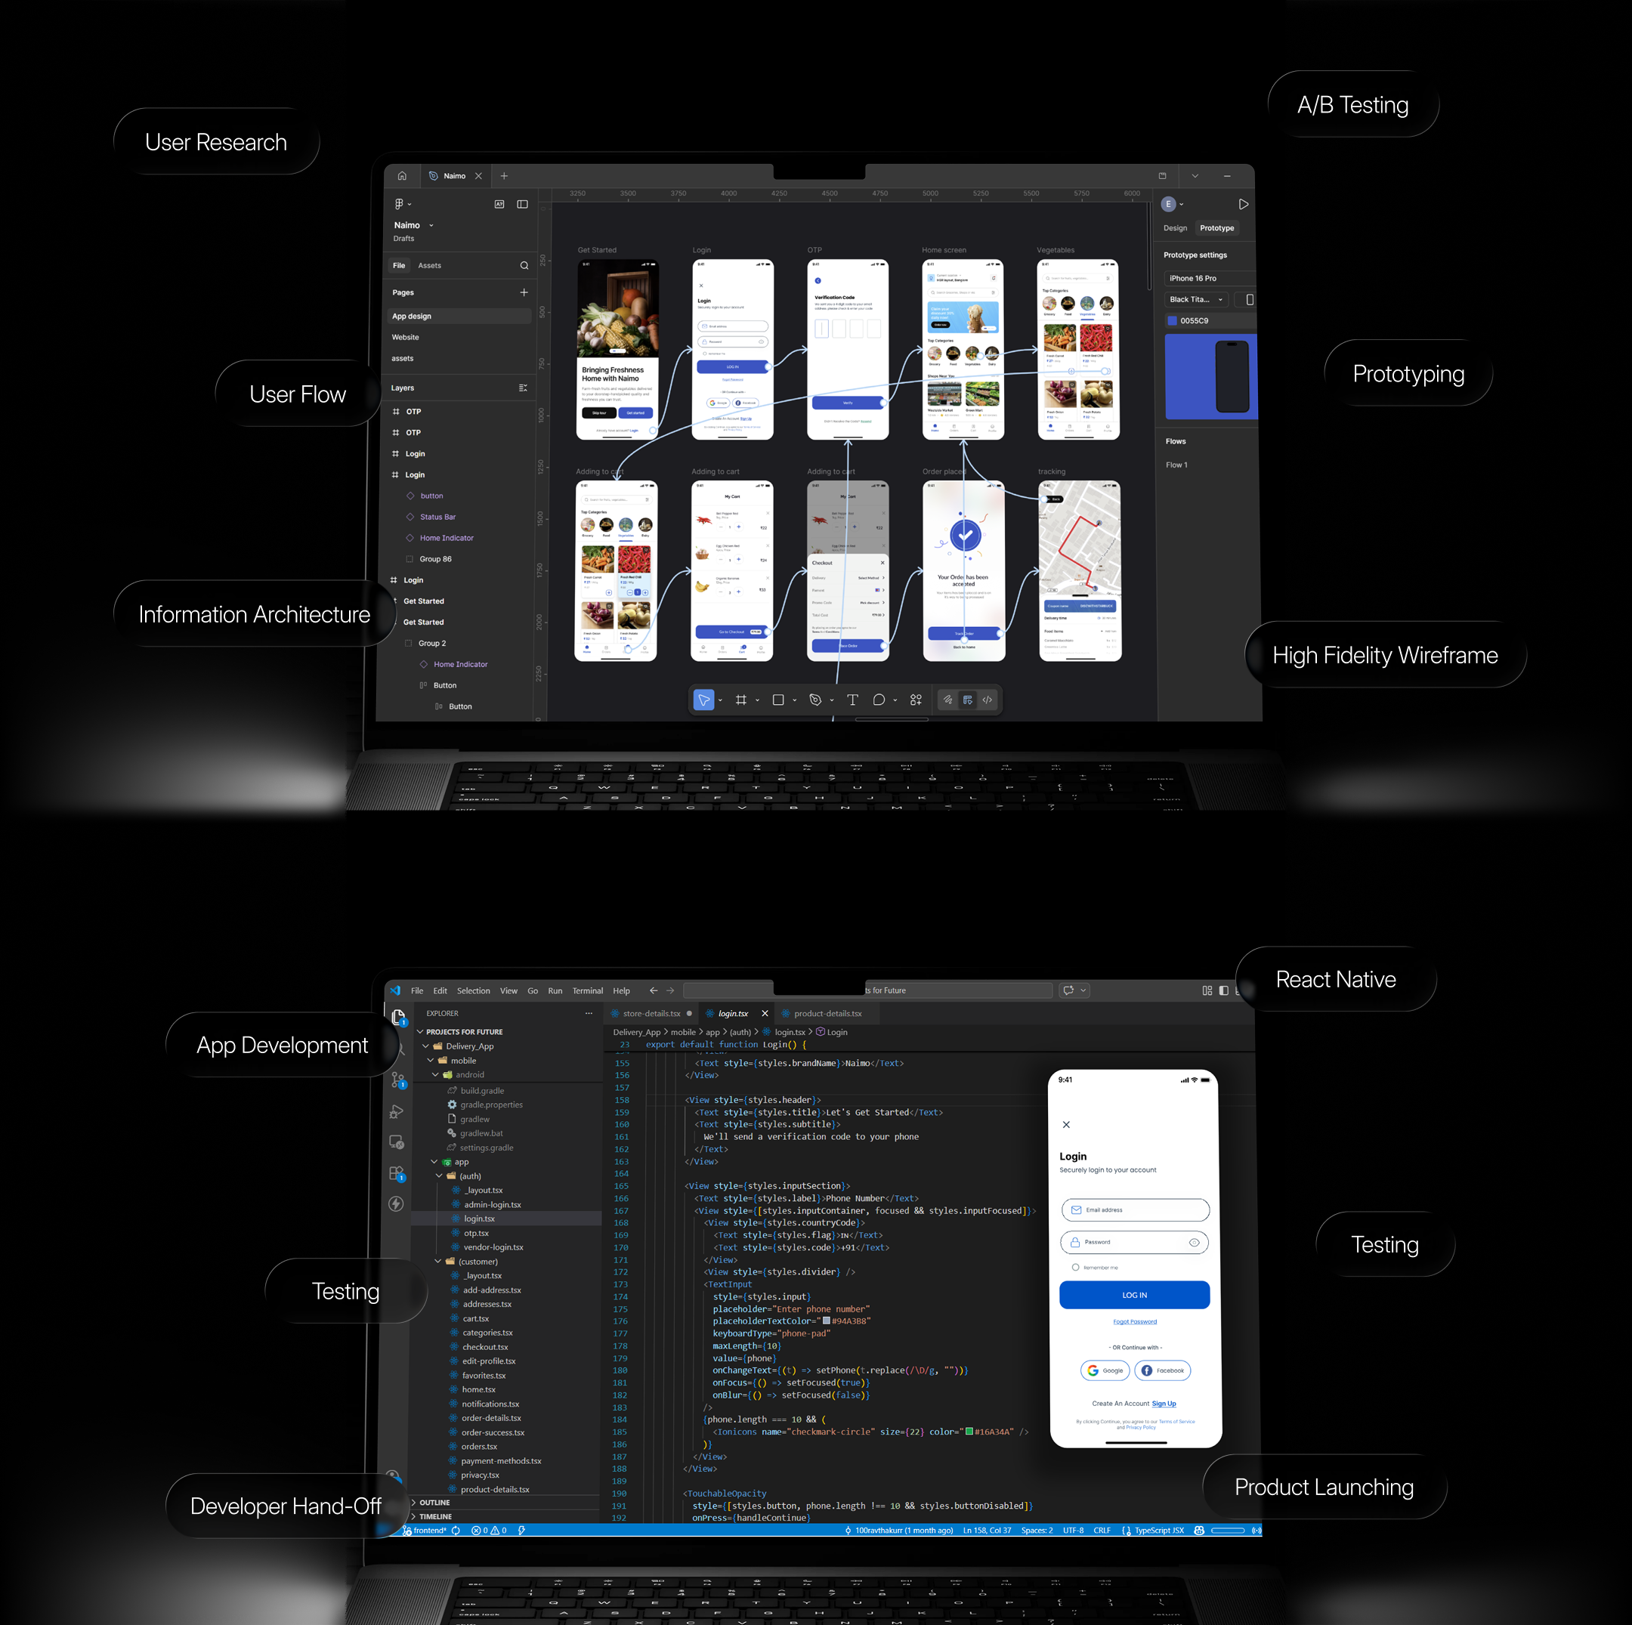Viewport: 1632px width, 1625px height.
Task: Collapse the (customer) folder in Explorer
Action: pos(438,1262)
